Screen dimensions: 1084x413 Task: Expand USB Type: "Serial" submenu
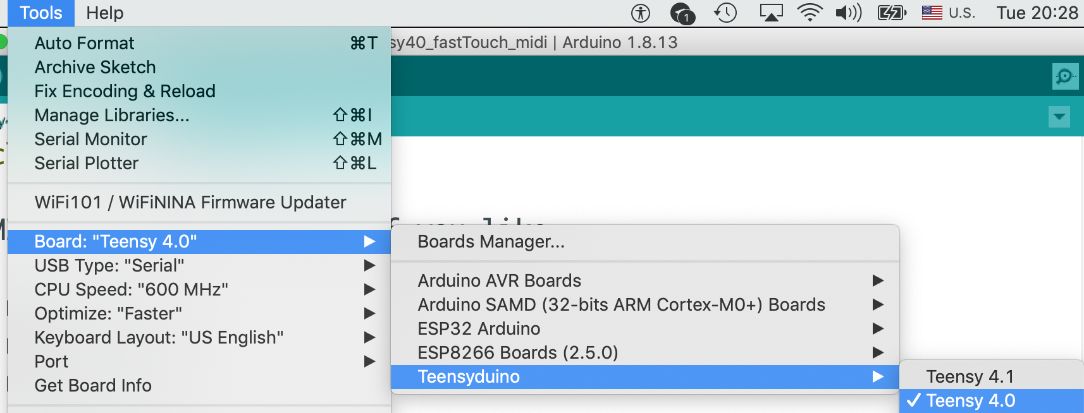tap(199, 265)
